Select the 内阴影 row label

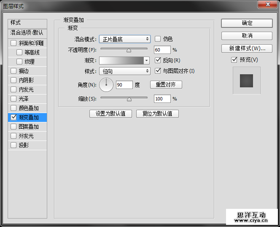click(x=26, y=80)
